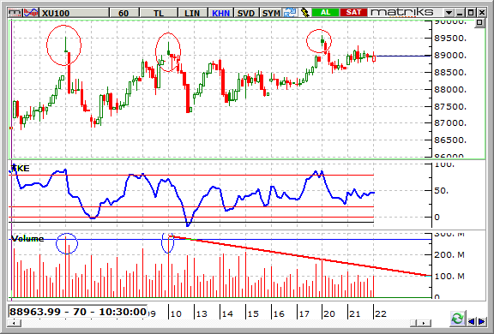
Task: Click the 87000. price axis label
Action: click(450, 123)
